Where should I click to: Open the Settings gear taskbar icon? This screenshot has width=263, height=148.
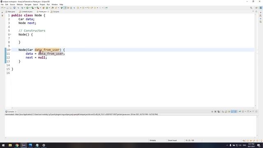click(44, 145)
